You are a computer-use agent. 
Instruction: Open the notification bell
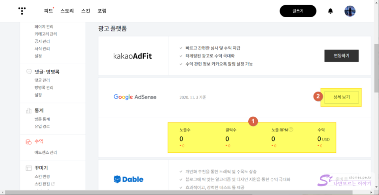[x=330, y=11]
